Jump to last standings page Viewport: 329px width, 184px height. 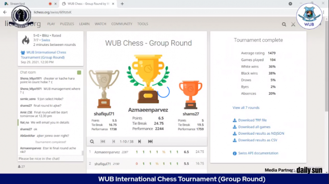coord(150,142)
